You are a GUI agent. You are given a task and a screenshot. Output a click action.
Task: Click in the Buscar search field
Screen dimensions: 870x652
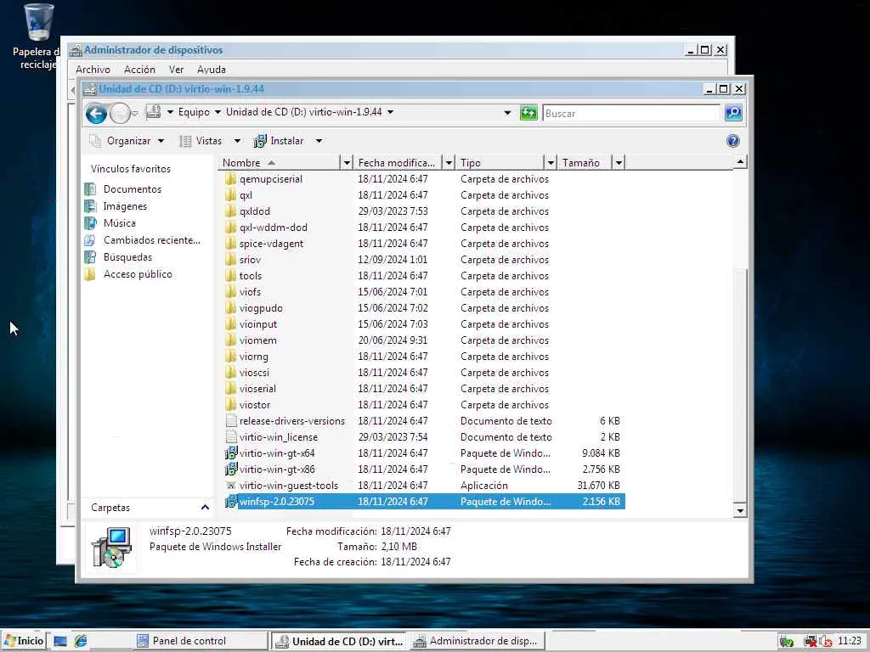631,113
